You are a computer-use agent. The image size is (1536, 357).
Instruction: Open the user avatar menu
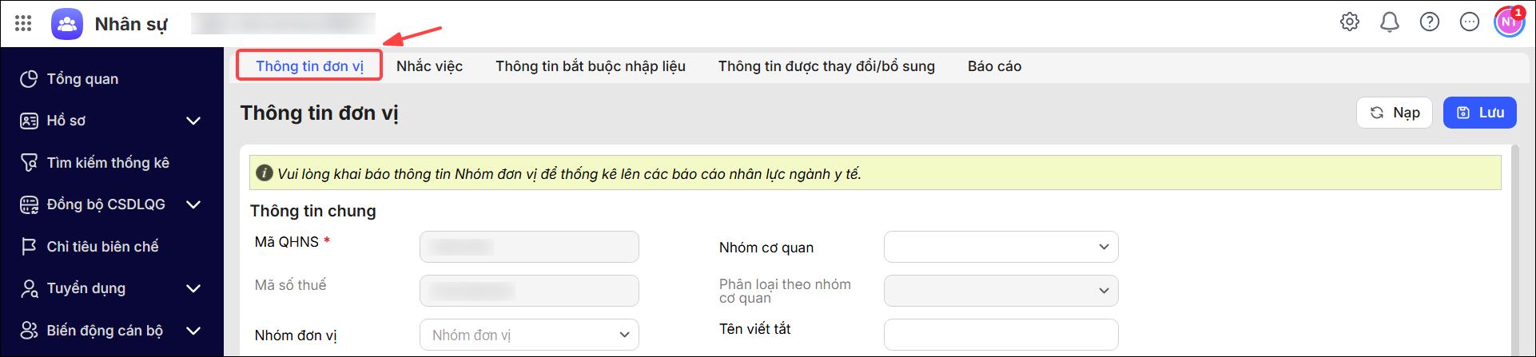(x=1510, y=22)
